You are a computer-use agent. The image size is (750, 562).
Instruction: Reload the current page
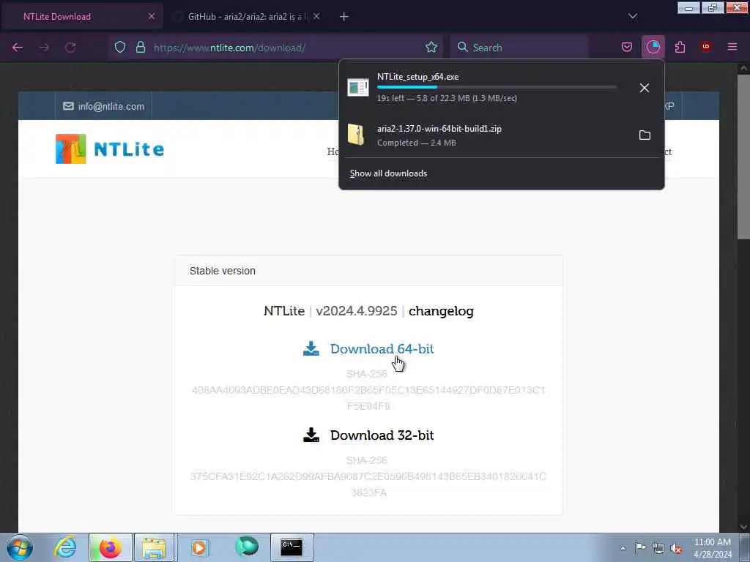(70, 48)
